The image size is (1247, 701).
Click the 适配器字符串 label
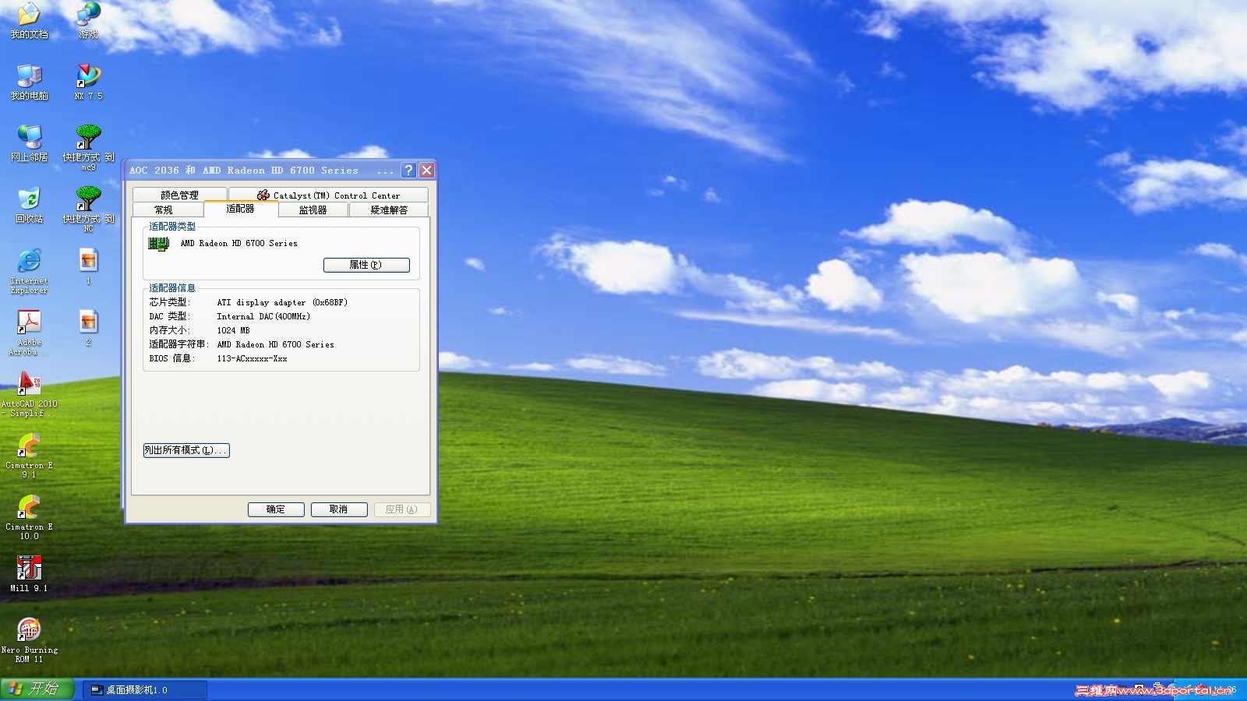pos(178,344)
